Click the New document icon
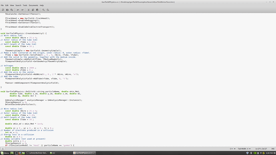The height and width of the screenshot is (155, 276). [3, 10]
